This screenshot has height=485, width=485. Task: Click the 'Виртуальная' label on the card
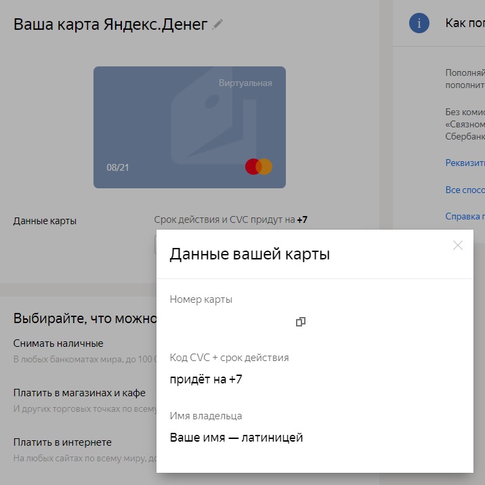coord(245,83)
